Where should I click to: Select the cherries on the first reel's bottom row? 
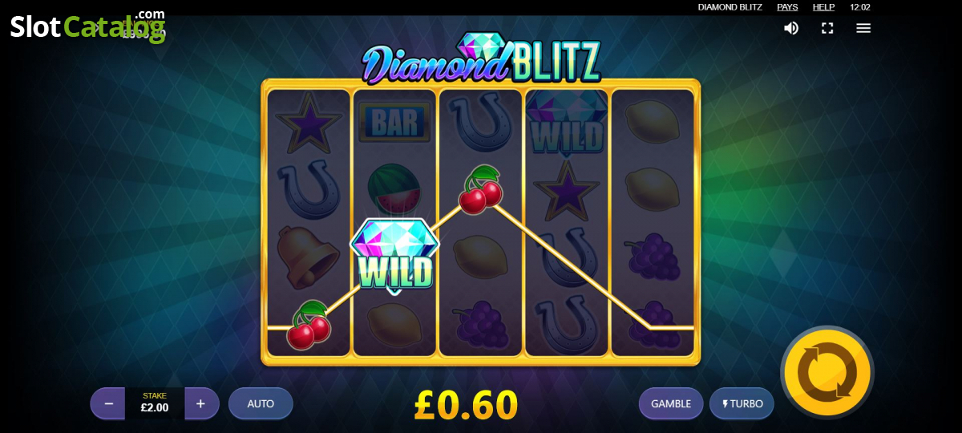[x=309, y=325]
